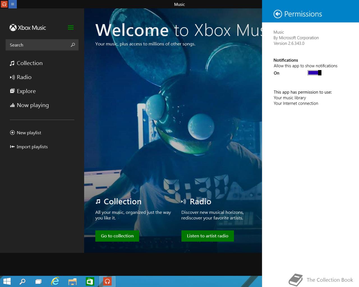
Task: Open Explore in the sidebar
Action: coord(23,91)
